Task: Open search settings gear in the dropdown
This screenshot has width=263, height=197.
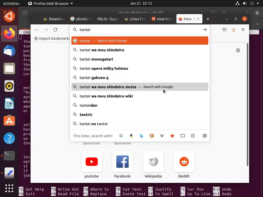Action: 205,136
